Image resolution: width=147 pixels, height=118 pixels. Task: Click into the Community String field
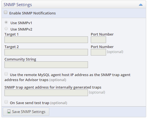point(46,65)
